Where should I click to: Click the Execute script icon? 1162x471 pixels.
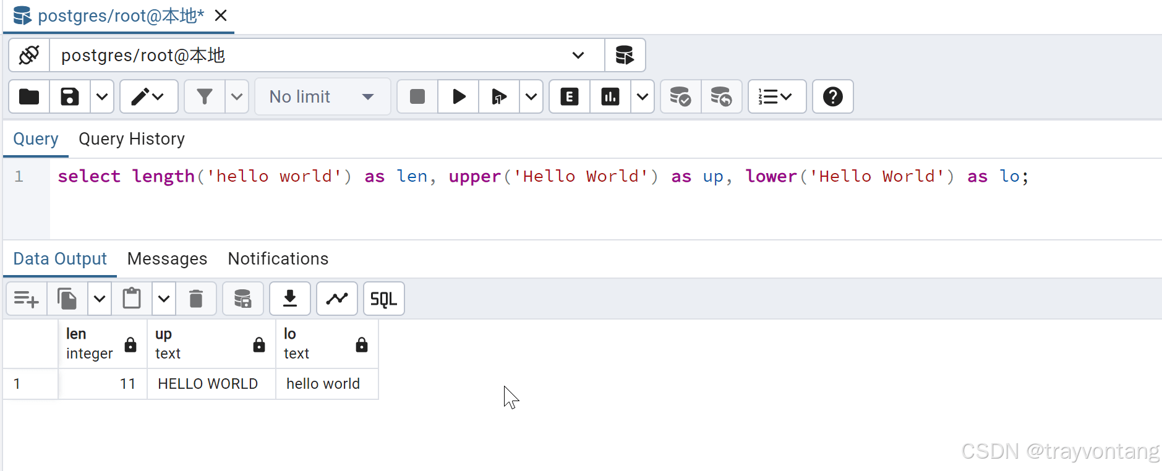[499, 96]
